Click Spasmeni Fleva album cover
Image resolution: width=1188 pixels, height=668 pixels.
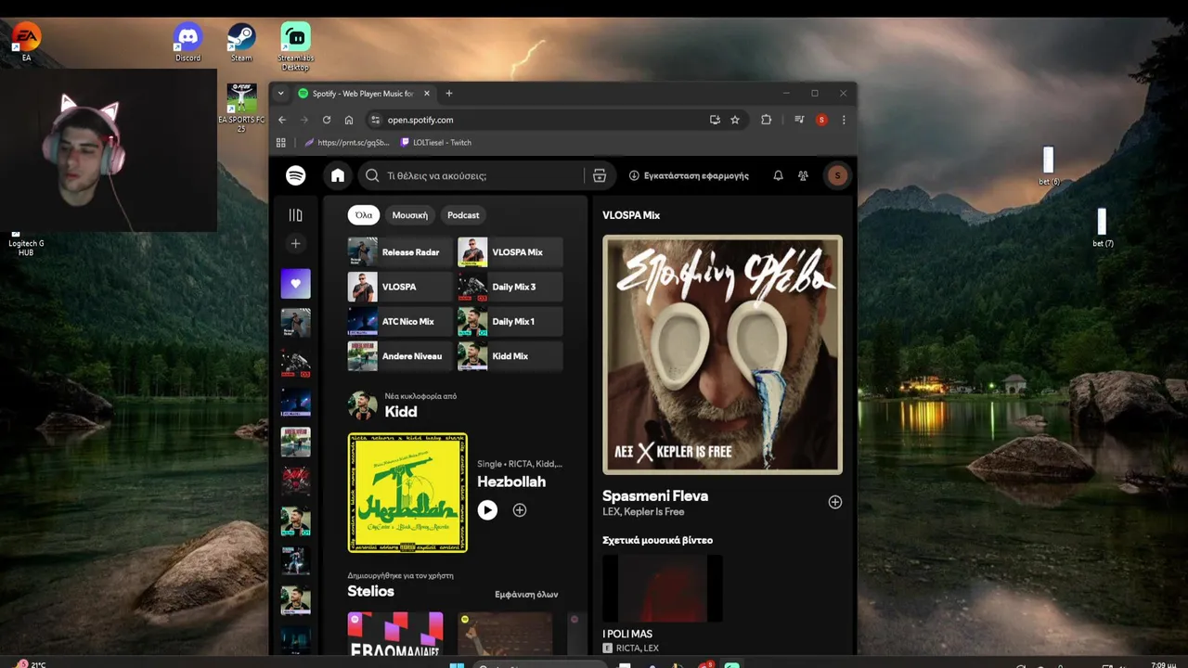tap(722, 354)
